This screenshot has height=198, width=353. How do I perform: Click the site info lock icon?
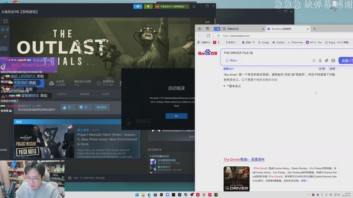[218, 36]
